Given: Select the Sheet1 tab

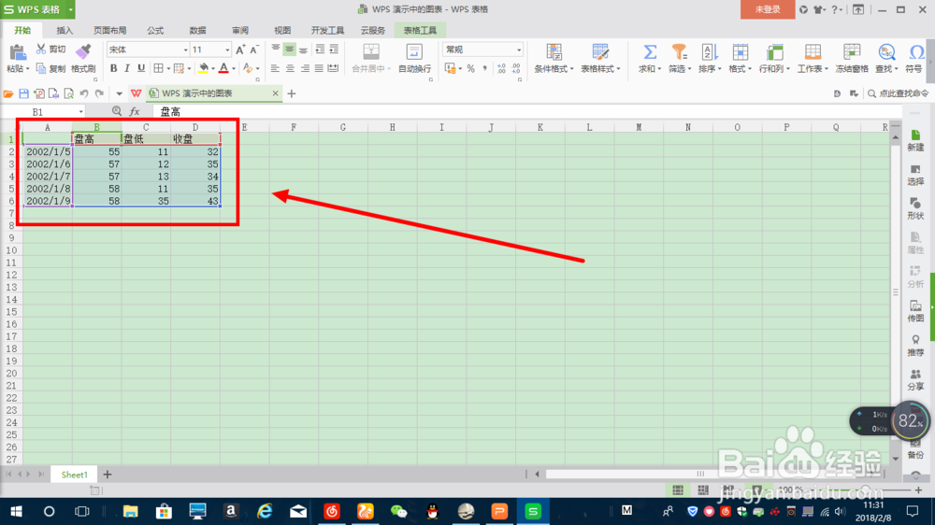Looking at the screenshot, I should [x=74, y=475].
